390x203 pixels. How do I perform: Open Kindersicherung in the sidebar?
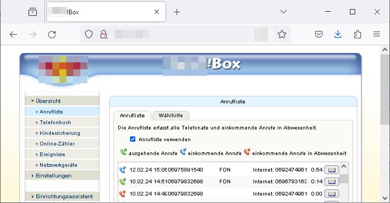point(62,133)
